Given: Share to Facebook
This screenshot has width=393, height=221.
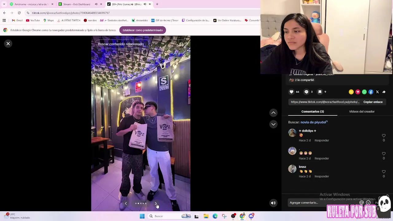Looking at the screenshot, I should 371,92.
